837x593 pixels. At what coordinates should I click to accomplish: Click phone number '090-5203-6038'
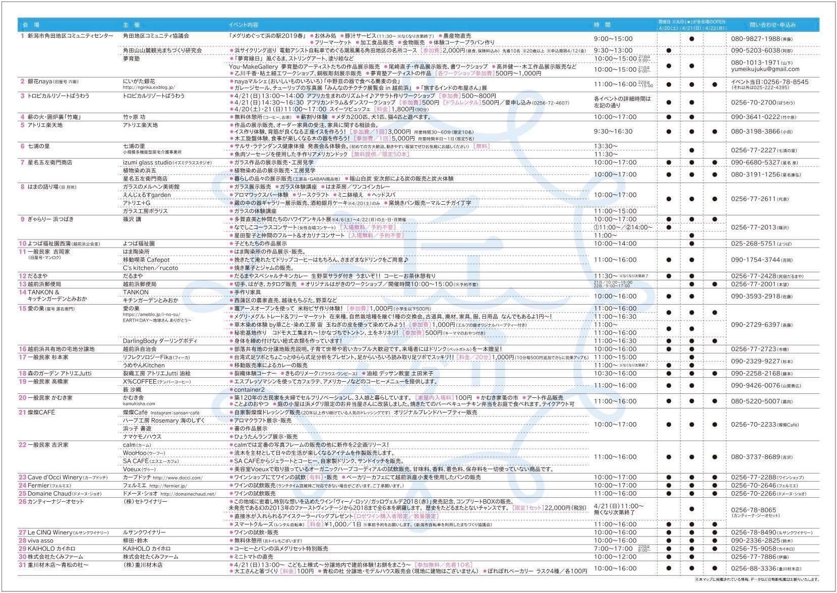756,50
